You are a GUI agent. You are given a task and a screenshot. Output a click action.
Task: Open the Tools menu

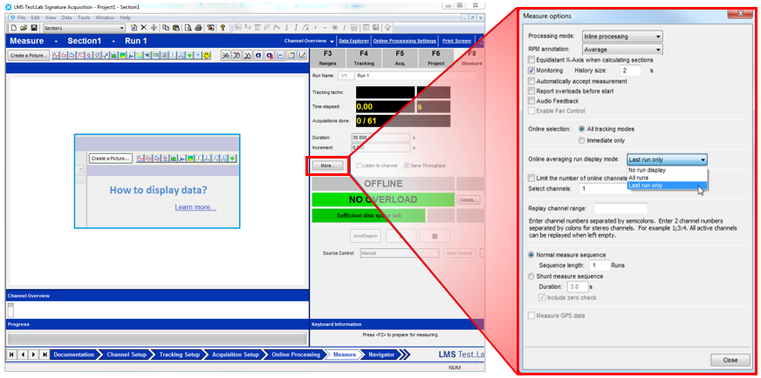pos(84,17)
